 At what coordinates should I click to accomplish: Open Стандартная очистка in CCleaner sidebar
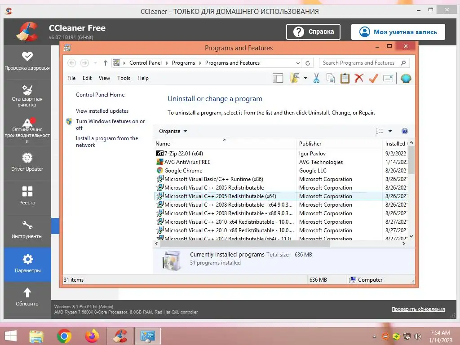[27, 96]
